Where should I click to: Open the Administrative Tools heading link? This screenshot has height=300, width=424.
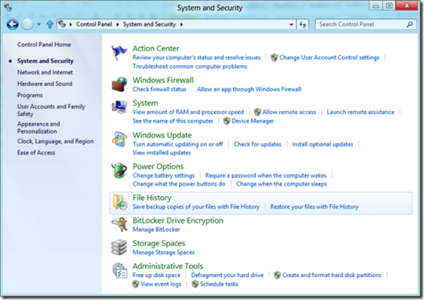(x=168, y=266)
